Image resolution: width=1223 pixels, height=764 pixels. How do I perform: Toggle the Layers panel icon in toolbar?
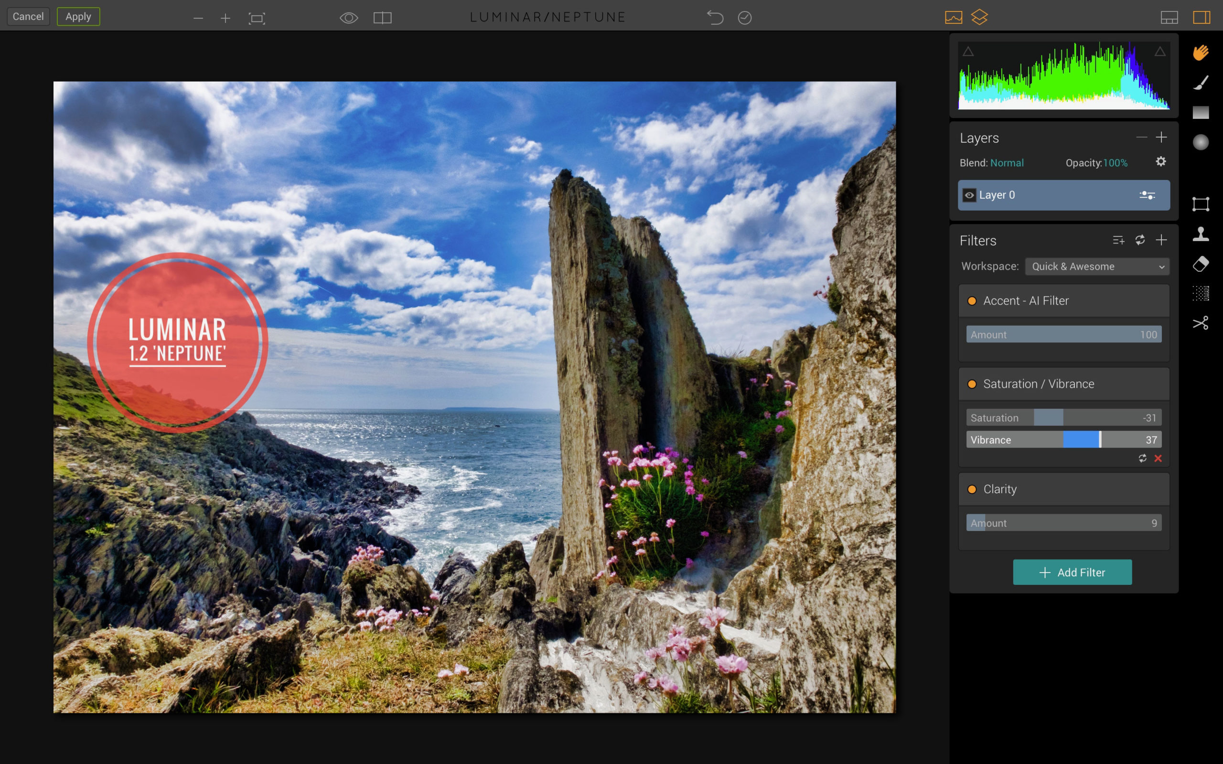pos(979,17)
